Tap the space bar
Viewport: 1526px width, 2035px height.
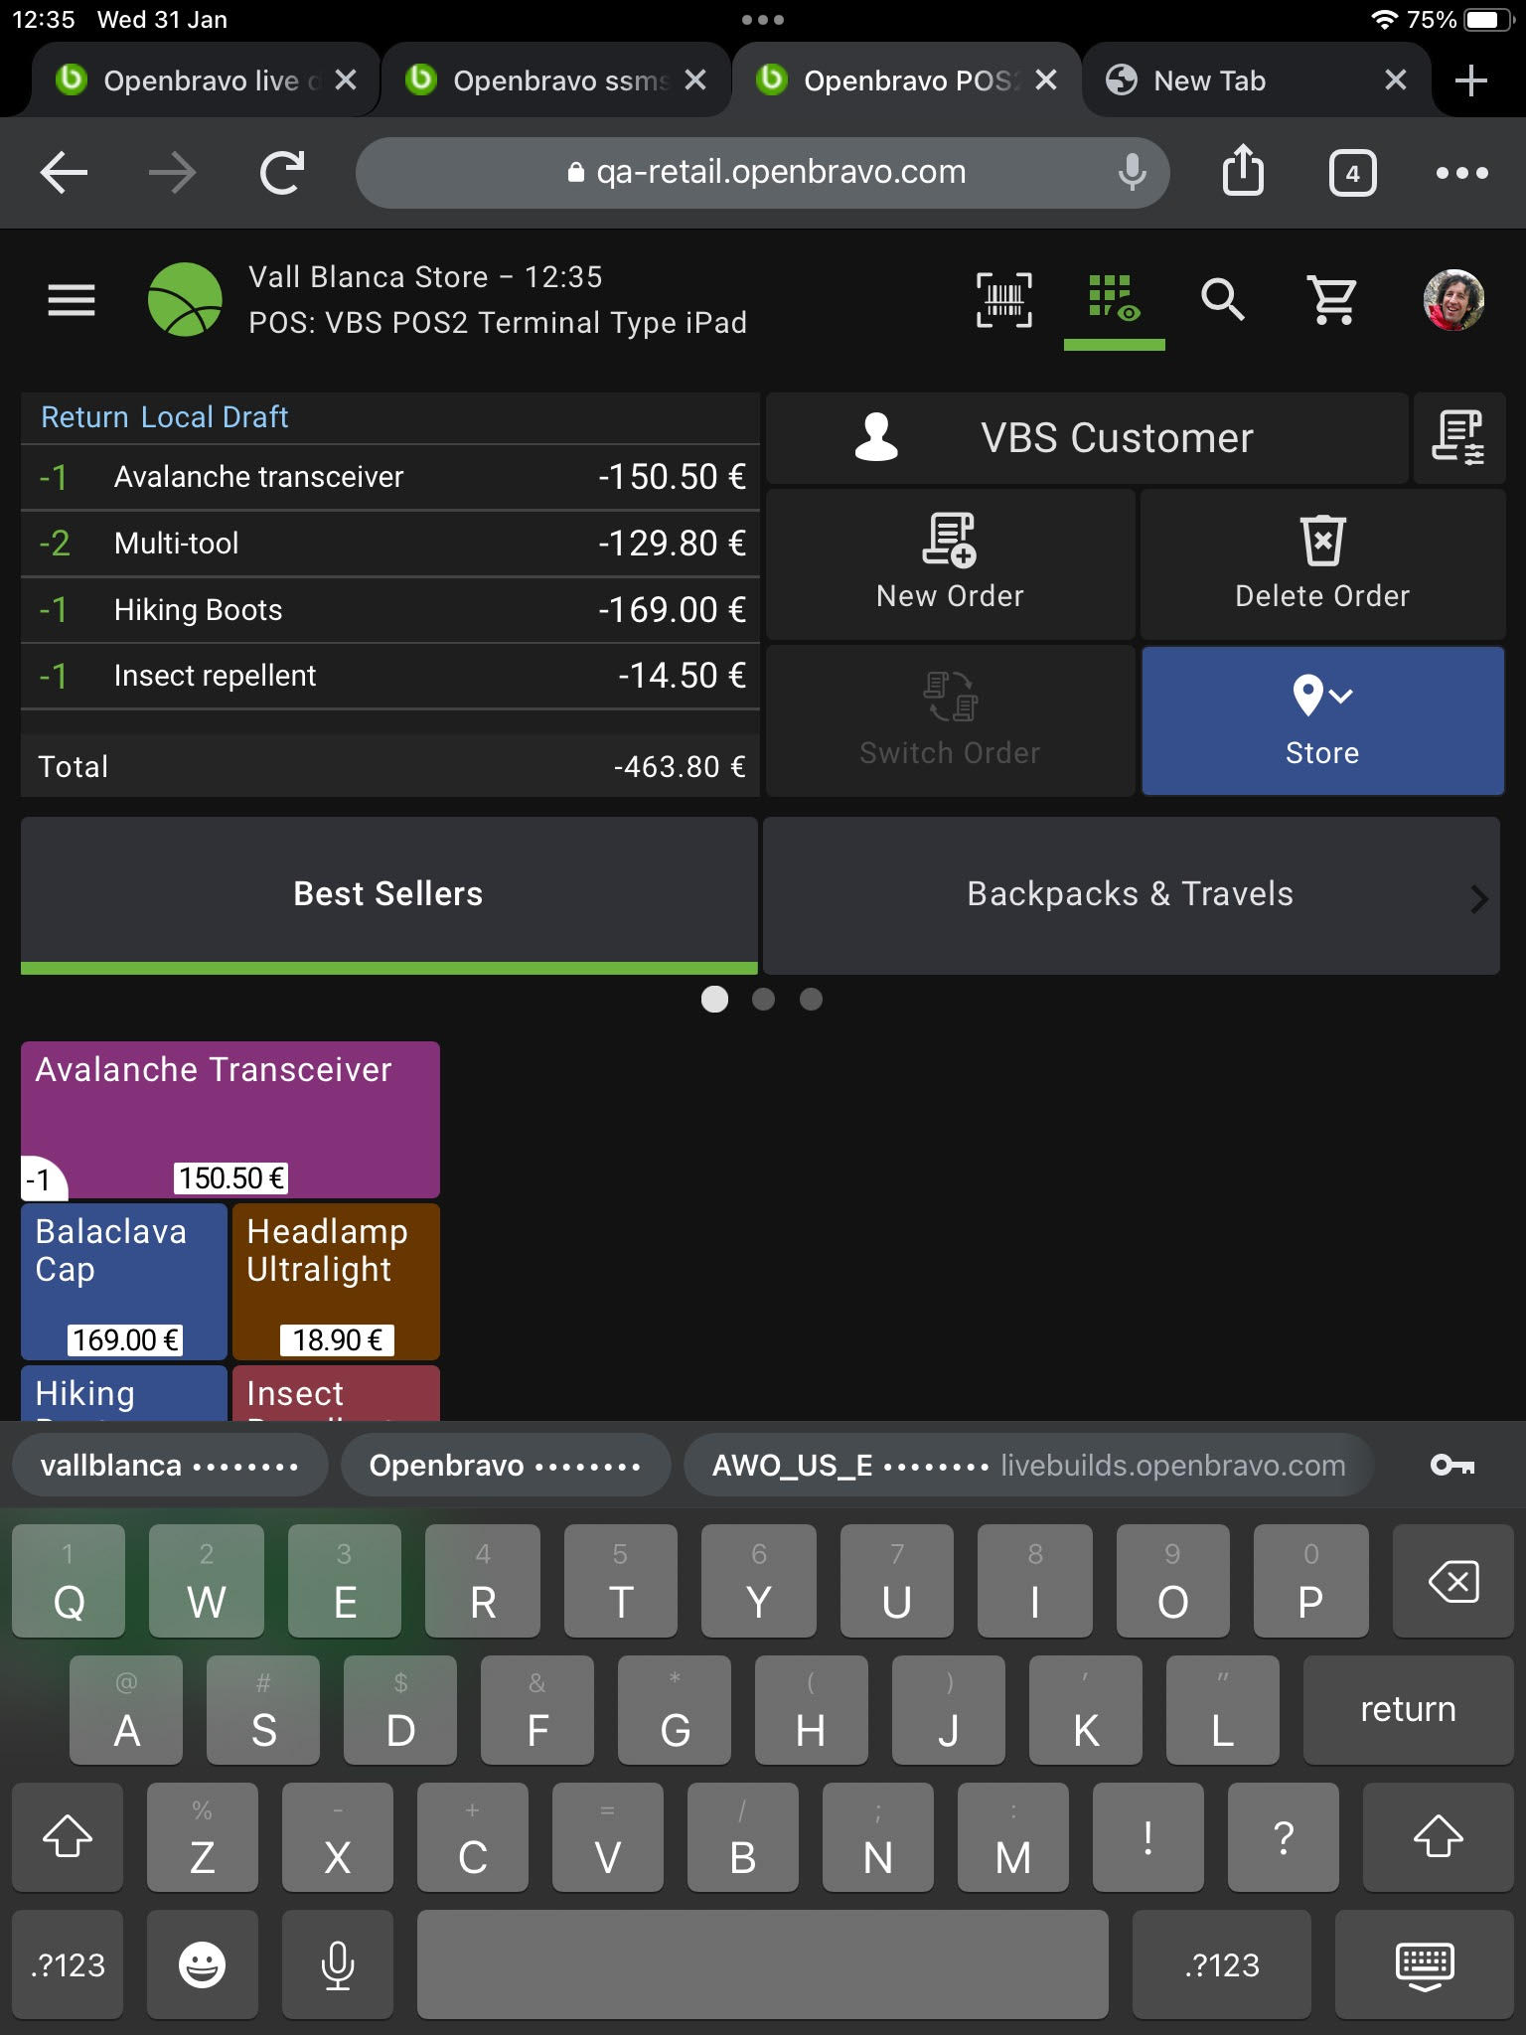762,1964
